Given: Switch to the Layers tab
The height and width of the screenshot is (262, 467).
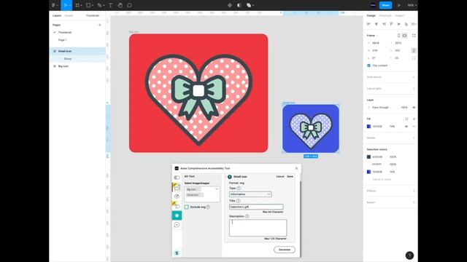Looking at the screenshot, I should 57,15.
